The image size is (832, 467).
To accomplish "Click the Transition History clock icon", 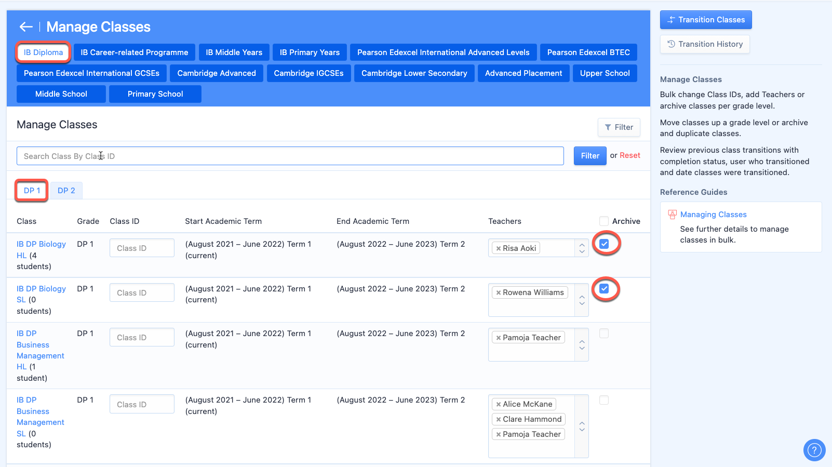I will (671, 44).
